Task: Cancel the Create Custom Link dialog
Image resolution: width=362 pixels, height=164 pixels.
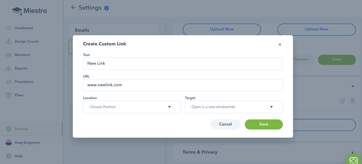Action: click(226, 124)
